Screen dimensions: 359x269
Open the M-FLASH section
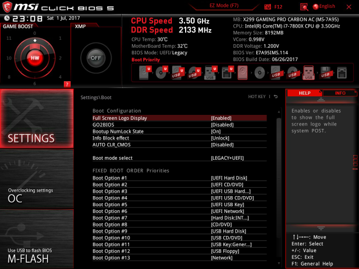36,239
